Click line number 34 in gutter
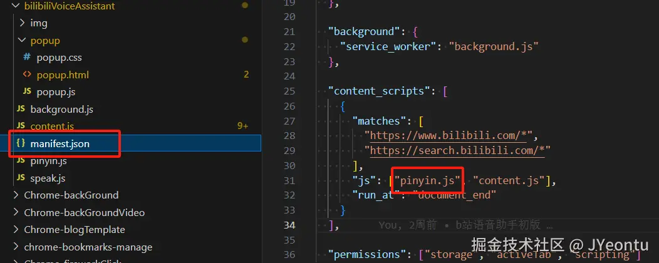This screenshot has height=263, width=659. pos(289,225)
